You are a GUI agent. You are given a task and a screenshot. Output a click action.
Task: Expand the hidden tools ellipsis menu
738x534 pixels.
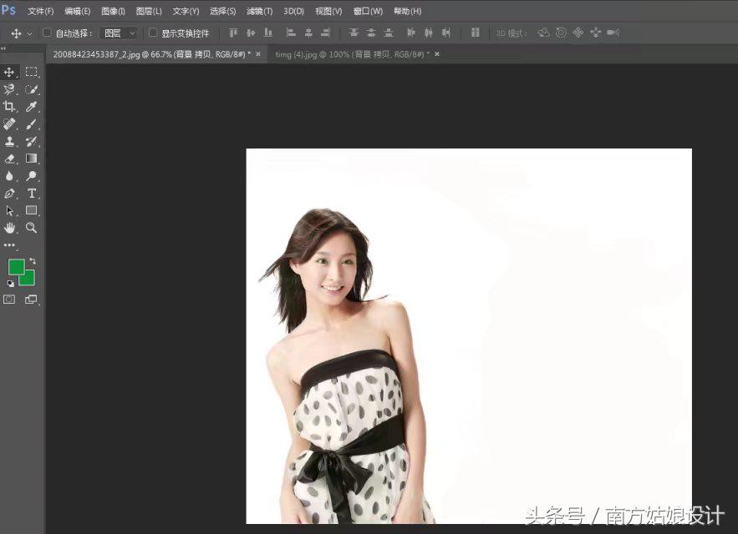pos(10,245)
